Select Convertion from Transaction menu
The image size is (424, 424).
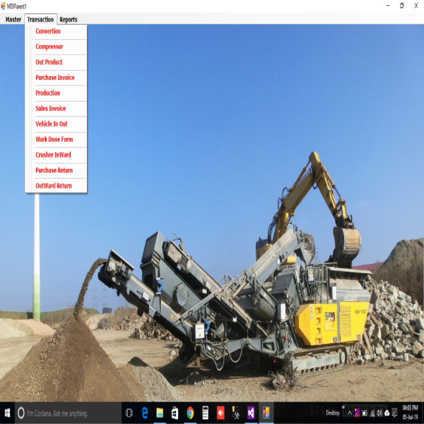tap(48, 31)
